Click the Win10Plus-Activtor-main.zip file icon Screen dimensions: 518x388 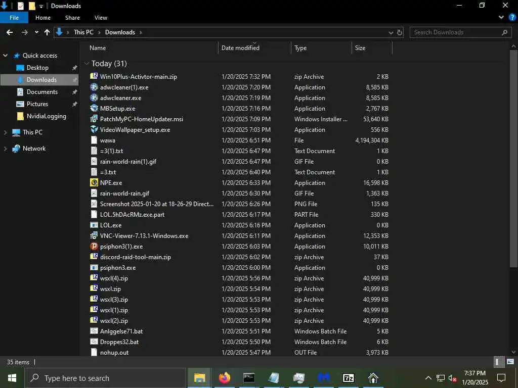(94, 76)
